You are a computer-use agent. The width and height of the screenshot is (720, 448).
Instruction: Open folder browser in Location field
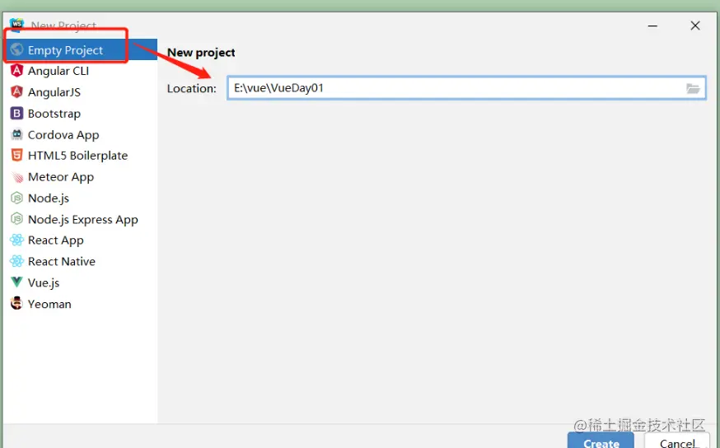coord(693,88)
